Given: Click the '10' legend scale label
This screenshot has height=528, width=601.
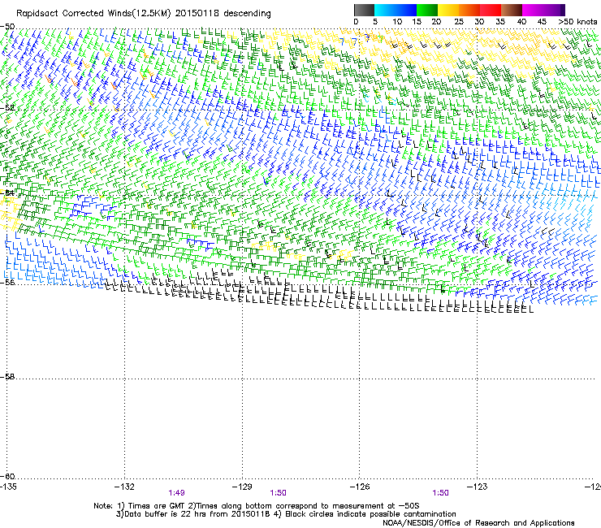Looking at the screenshot, I should tap(397, 22).
